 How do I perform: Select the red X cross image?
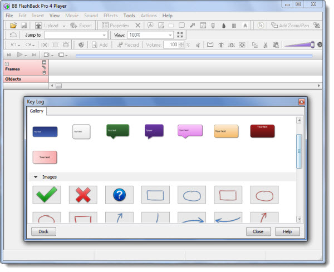pyautogui.click(x=83, y=195)
